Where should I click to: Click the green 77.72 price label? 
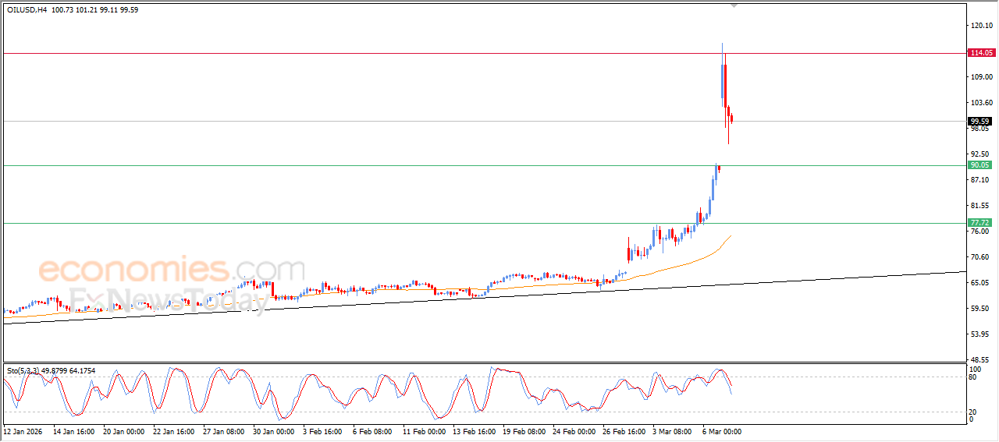[980, 223]
